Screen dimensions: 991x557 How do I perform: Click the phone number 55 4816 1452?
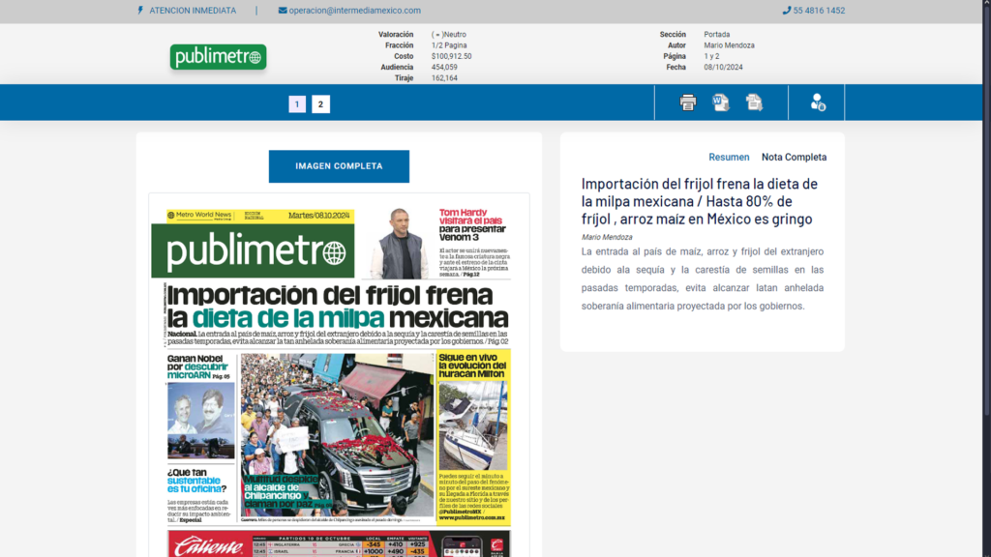click(819, 10)
